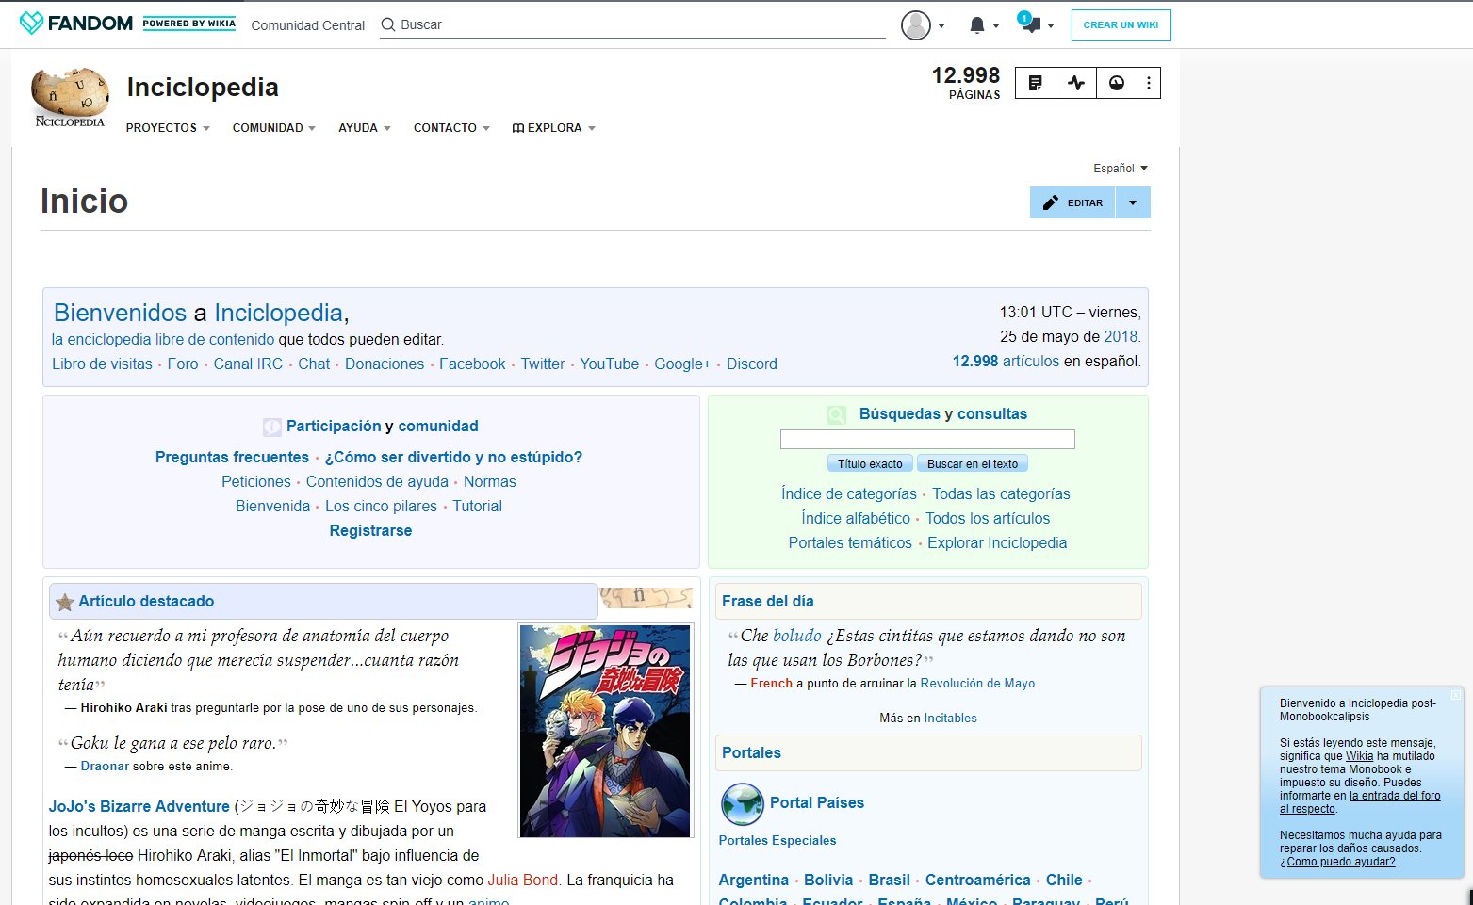Follow the Incitables link
Image resolution: width=1473 pixels, height=905 pixels.
(x=950, y=718)
